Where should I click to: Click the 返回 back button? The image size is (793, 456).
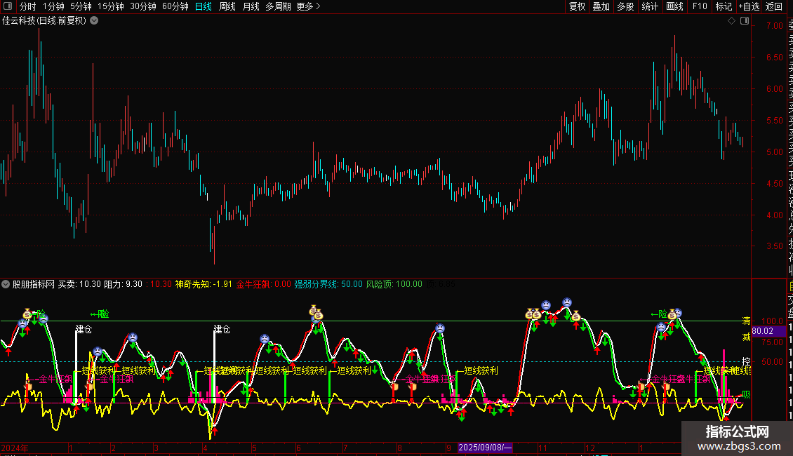click(774, 6)
